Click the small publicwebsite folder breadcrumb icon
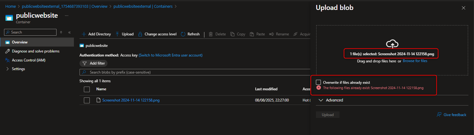Viewport: 474px width, 135px height. (x=82, y=46)
